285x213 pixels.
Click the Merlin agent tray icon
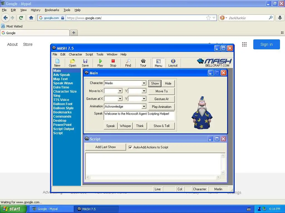point(259,209)
